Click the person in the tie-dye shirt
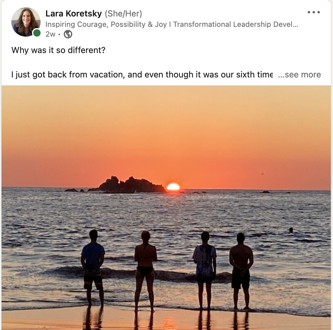This screenshot has height=330, width=333. pyautogui.click(x=205, y=270)
